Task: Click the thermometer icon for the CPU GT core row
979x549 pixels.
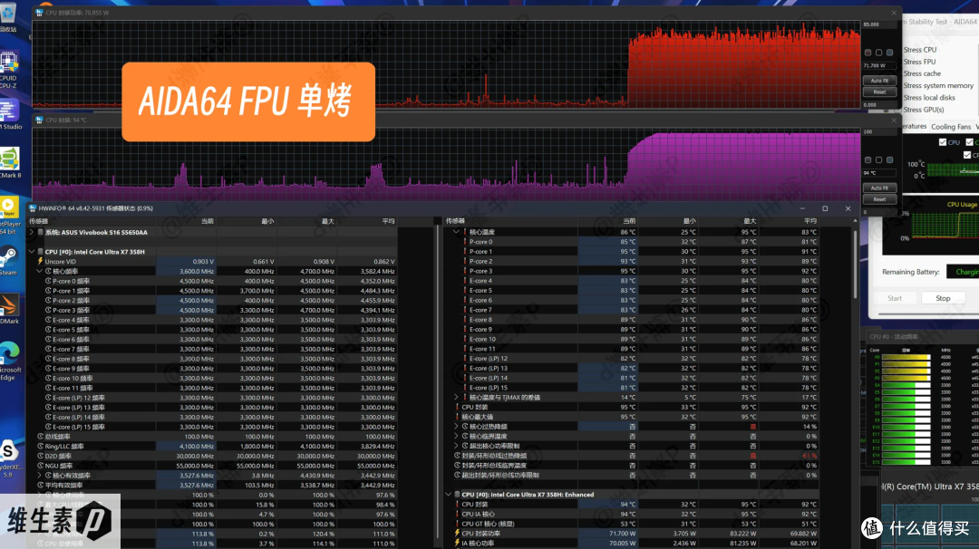Action: (x=457, y=524)
